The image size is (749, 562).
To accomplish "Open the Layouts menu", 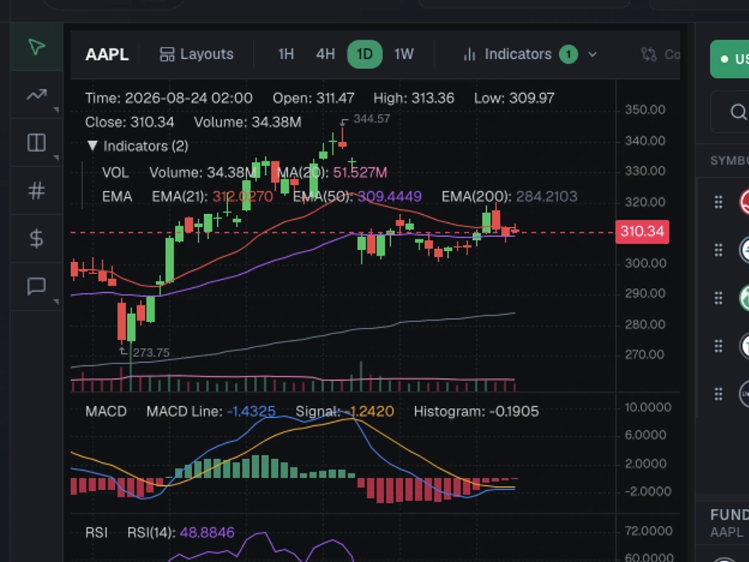I will [x=197, y=54].
